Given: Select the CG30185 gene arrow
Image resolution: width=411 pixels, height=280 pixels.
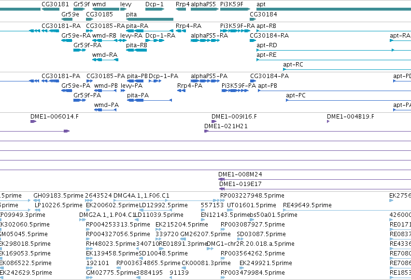Looking at the screenshot, I should [x=90, y=19].
